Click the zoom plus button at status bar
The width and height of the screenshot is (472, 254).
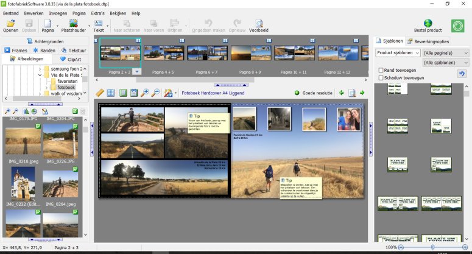[x=465, y=247]
